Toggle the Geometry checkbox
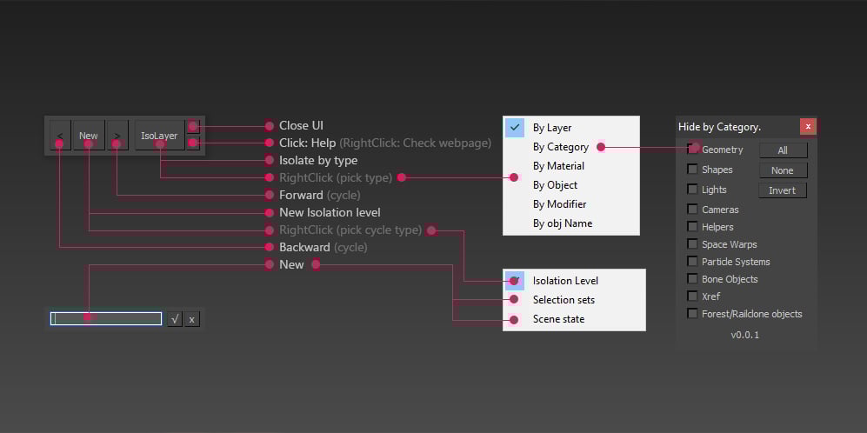Image resolution: width=867 pixels, height=433 pixels. coord(692,149)
